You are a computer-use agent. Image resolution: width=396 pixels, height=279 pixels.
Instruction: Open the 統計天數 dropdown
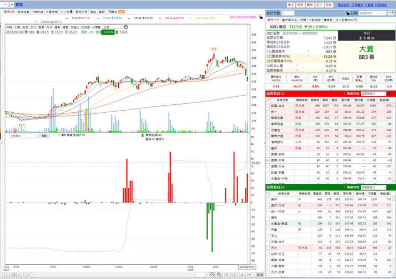click(x=288, y=13)
